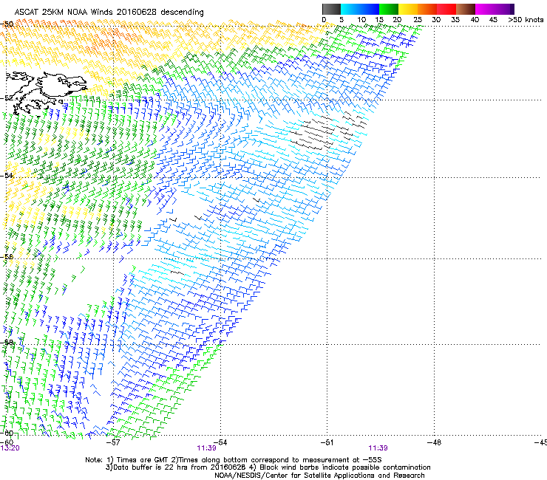Screen dimensions: 547x480
Task: Click the green 15-20 knots legend segment
Action: pyautogui.click(x=389, y=9)
